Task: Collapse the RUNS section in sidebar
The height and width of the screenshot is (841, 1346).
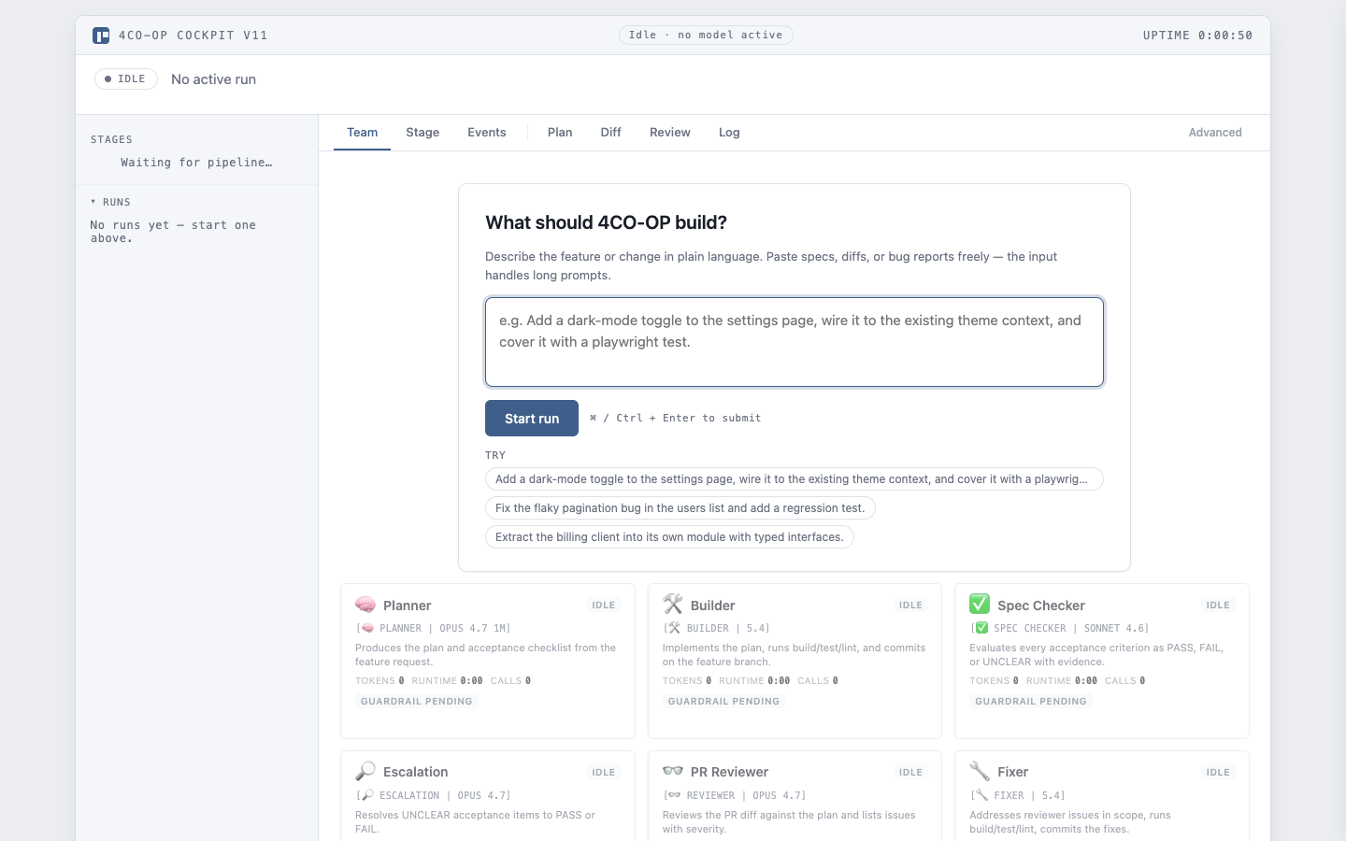Action: tap(110, 202)
